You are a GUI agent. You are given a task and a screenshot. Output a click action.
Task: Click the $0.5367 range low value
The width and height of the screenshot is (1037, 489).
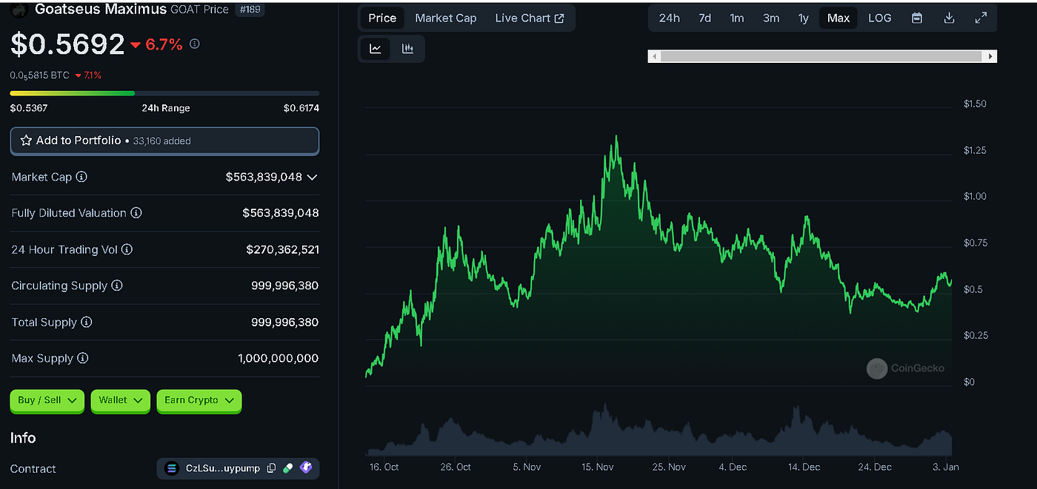click(x=28, y=108)
